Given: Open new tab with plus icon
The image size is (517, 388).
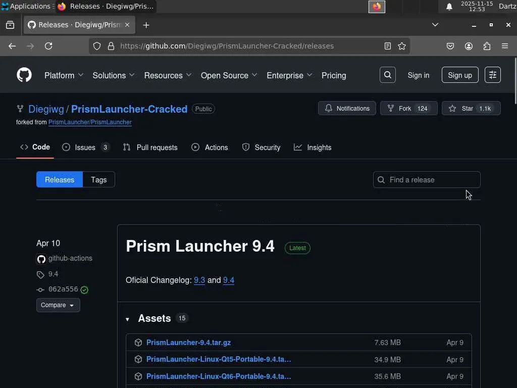Looking at the screenshot, I should [x=146, y=25].
